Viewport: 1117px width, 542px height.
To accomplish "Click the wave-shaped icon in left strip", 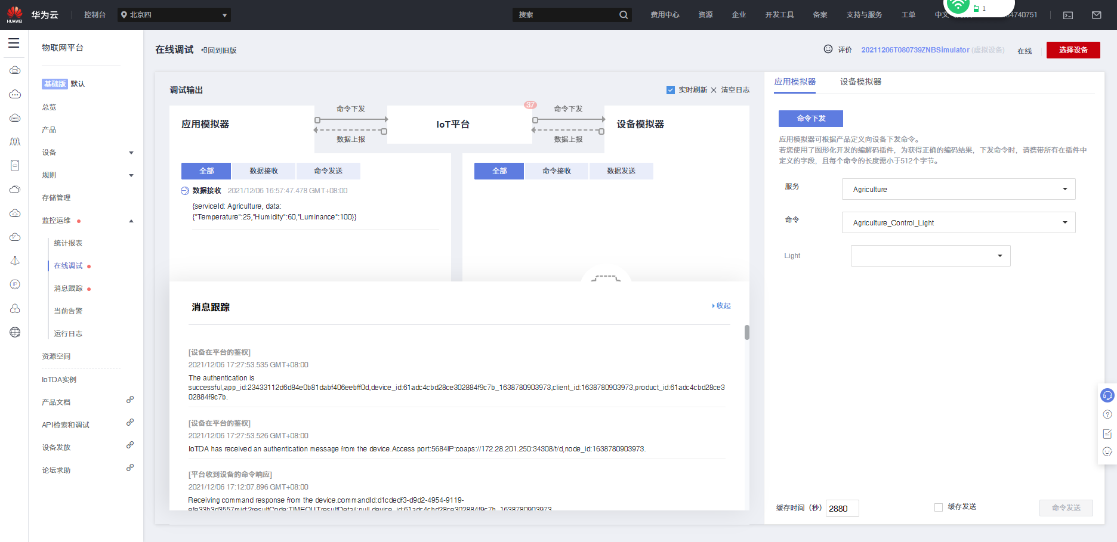I will (15, 141).
